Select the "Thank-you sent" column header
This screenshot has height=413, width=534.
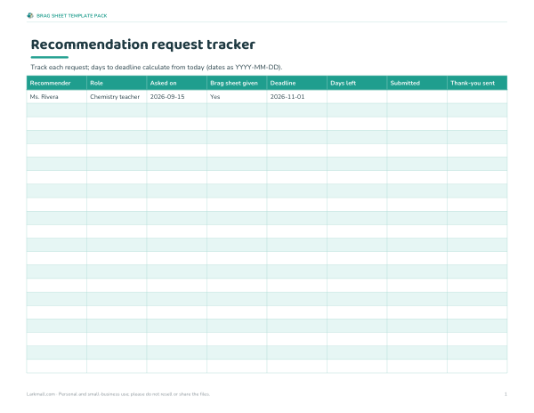pyautogui.click(x=477, y=83)
